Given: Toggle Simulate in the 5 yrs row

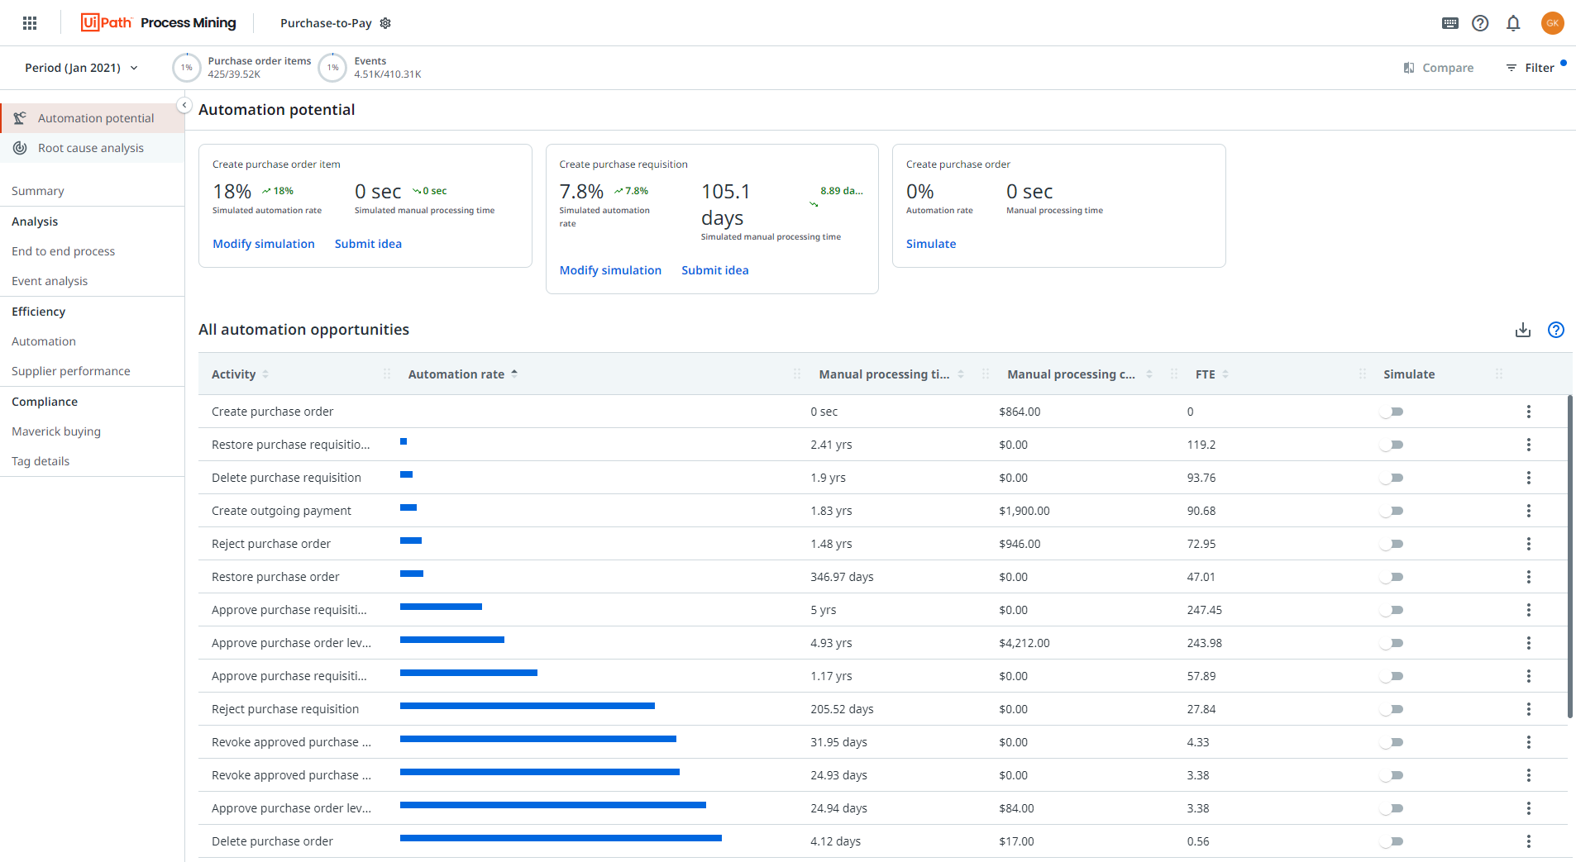Looking at the screenshot, I should tap(1392, 610).
